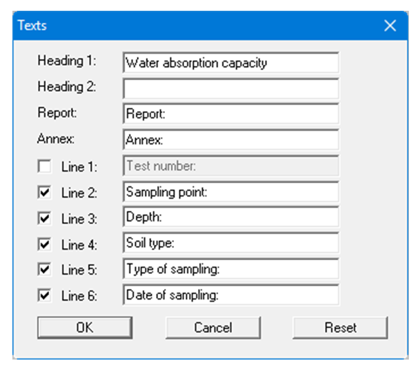
Task: Click the Type of sampling field
Action: point(231,270)
